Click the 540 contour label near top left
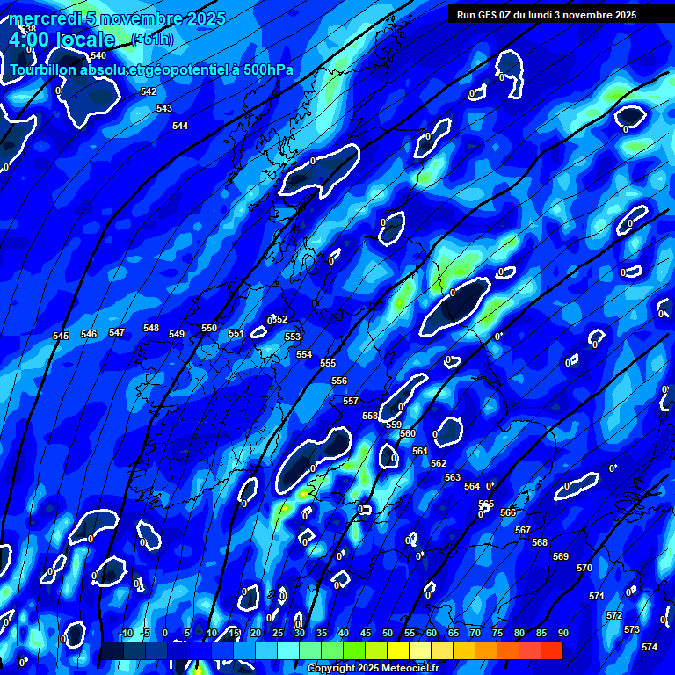Image resolution: width=675 pixels, height=675 pixels. pos(98,55)
